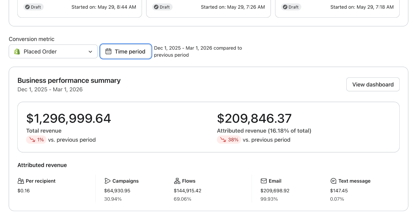Open the Time period picker
This screenshot has width=416, height=217.
point(126,51)
